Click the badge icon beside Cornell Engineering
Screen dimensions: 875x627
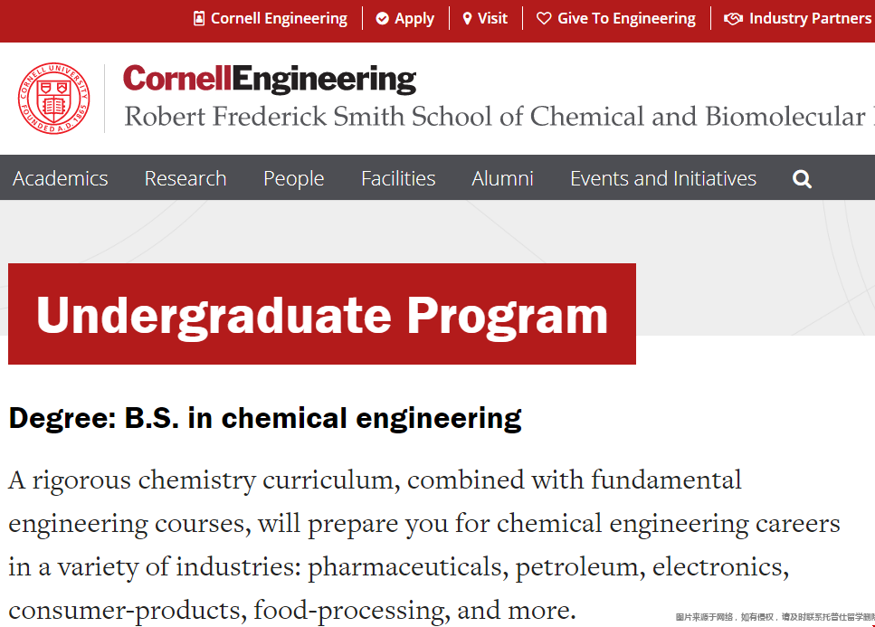tap(199, 18)
